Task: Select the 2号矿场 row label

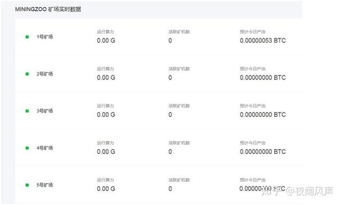Action: 45,74
